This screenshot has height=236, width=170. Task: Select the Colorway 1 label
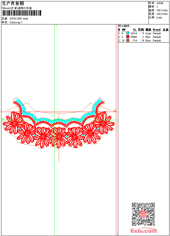(x=16, y=23)
